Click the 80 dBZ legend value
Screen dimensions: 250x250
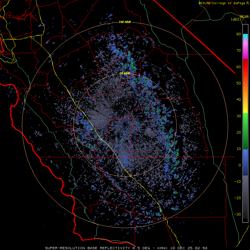[239, 34]
